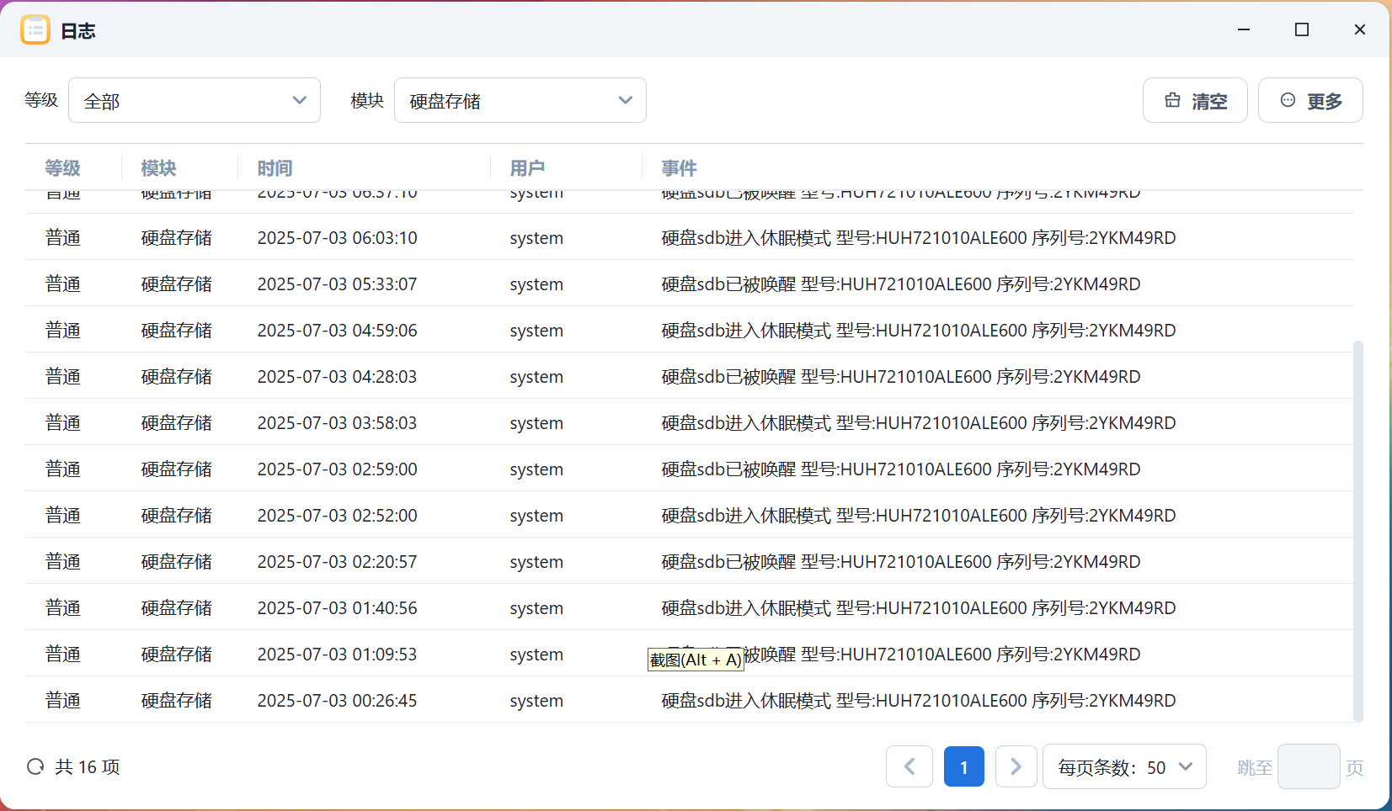Click event text of the 06:03:10 row
The height and width of the screenshot is (811, 1392).
(x=919, y=238)
